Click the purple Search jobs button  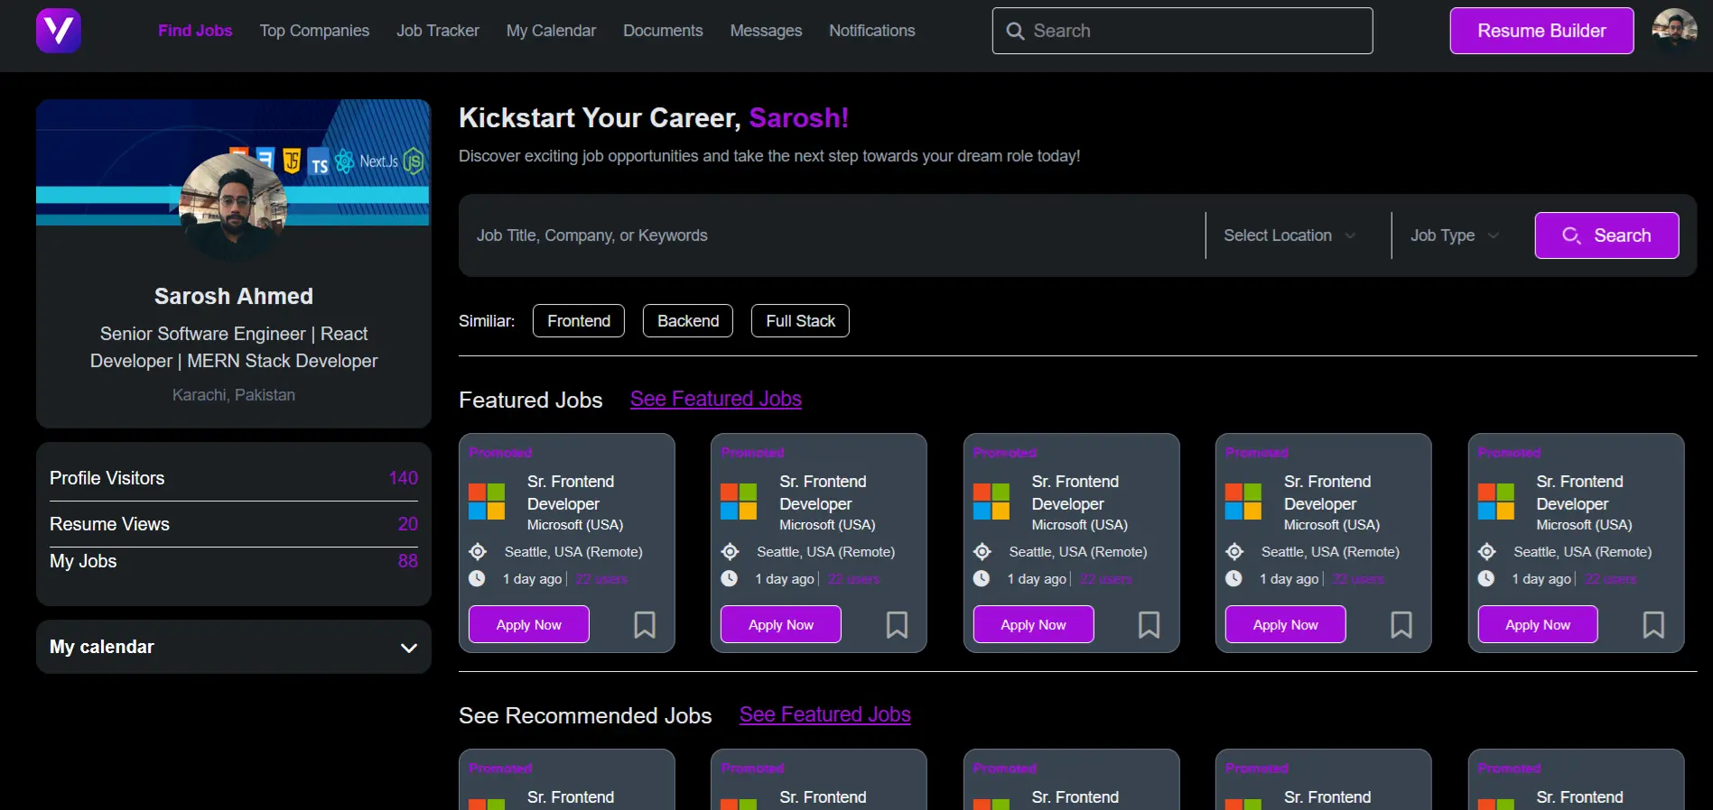click(x=1606, y=235)
